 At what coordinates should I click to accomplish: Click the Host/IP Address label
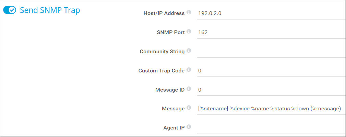(164, 13)
